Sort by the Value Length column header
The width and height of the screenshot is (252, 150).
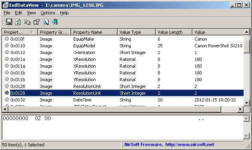coord(174,32)
